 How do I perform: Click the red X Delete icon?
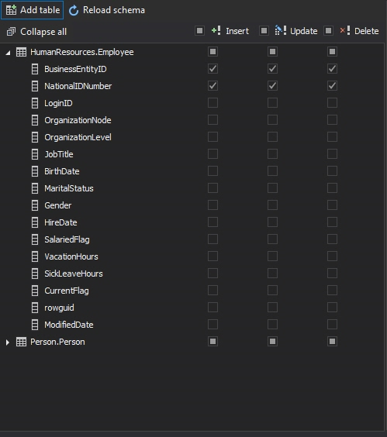[345, 30]
